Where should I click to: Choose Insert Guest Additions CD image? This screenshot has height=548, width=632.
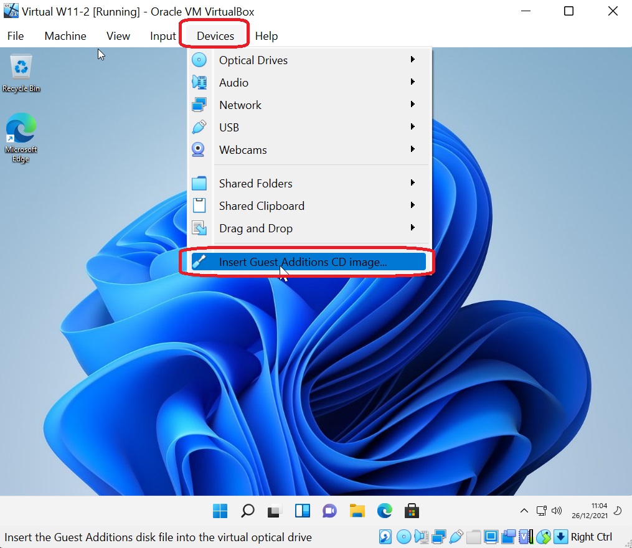pyautogui.click(x=309, y=262)
